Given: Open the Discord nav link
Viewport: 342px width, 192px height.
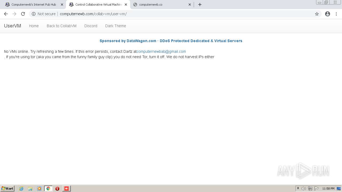Looking at the screenshot, I should pos(91,26).
